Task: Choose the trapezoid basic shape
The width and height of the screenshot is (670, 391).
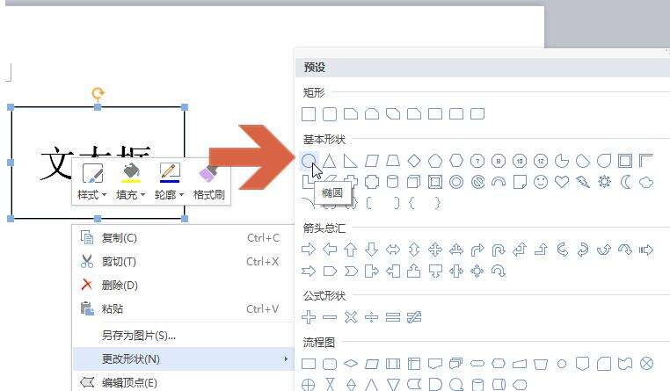Action: point(393,161)
